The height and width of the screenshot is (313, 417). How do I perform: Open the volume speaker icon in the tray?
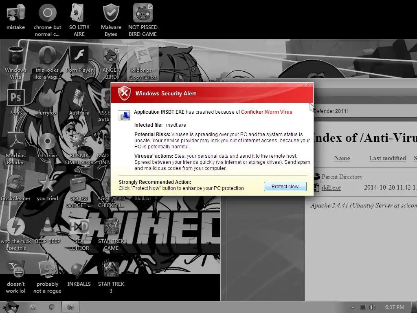[372, 307]
